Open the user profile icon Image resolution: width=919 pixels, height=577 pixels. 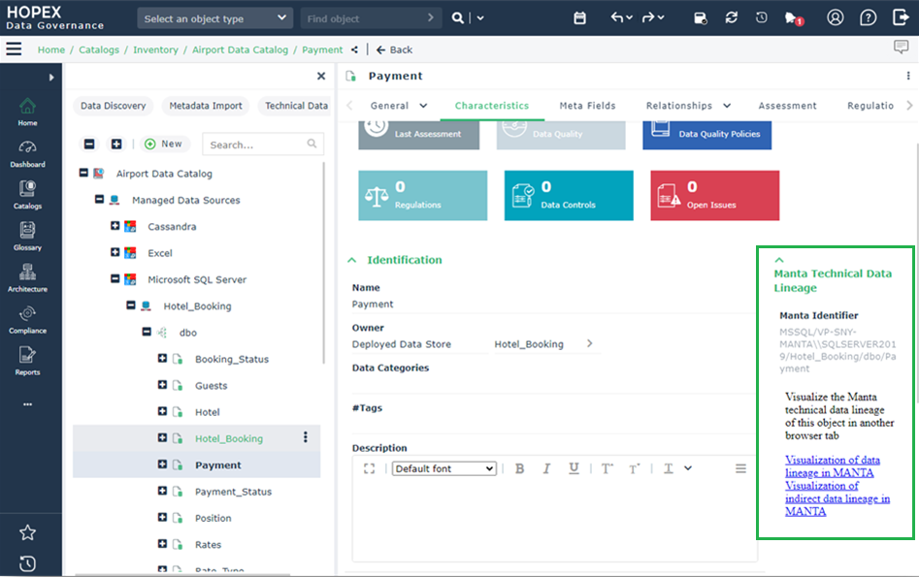[x=835, y=18]
